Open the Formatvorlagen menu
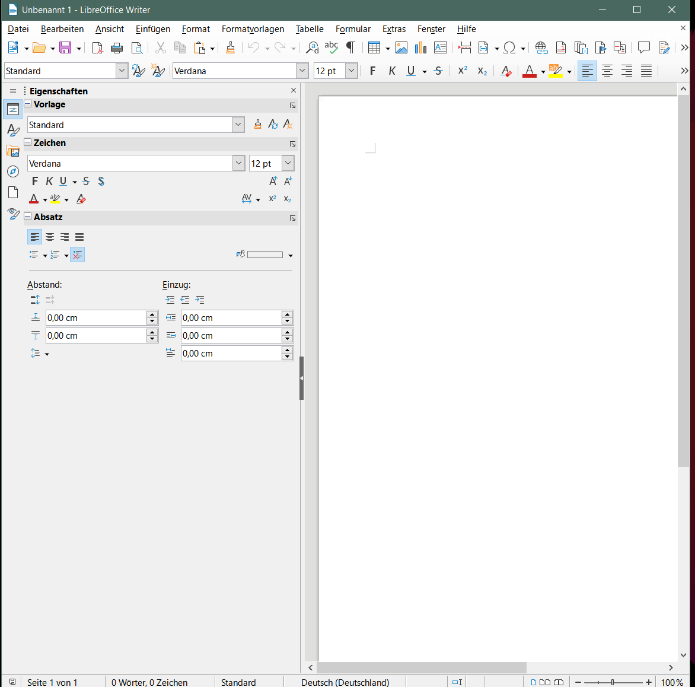Screen dimensions: 695x687 [253, 29]
